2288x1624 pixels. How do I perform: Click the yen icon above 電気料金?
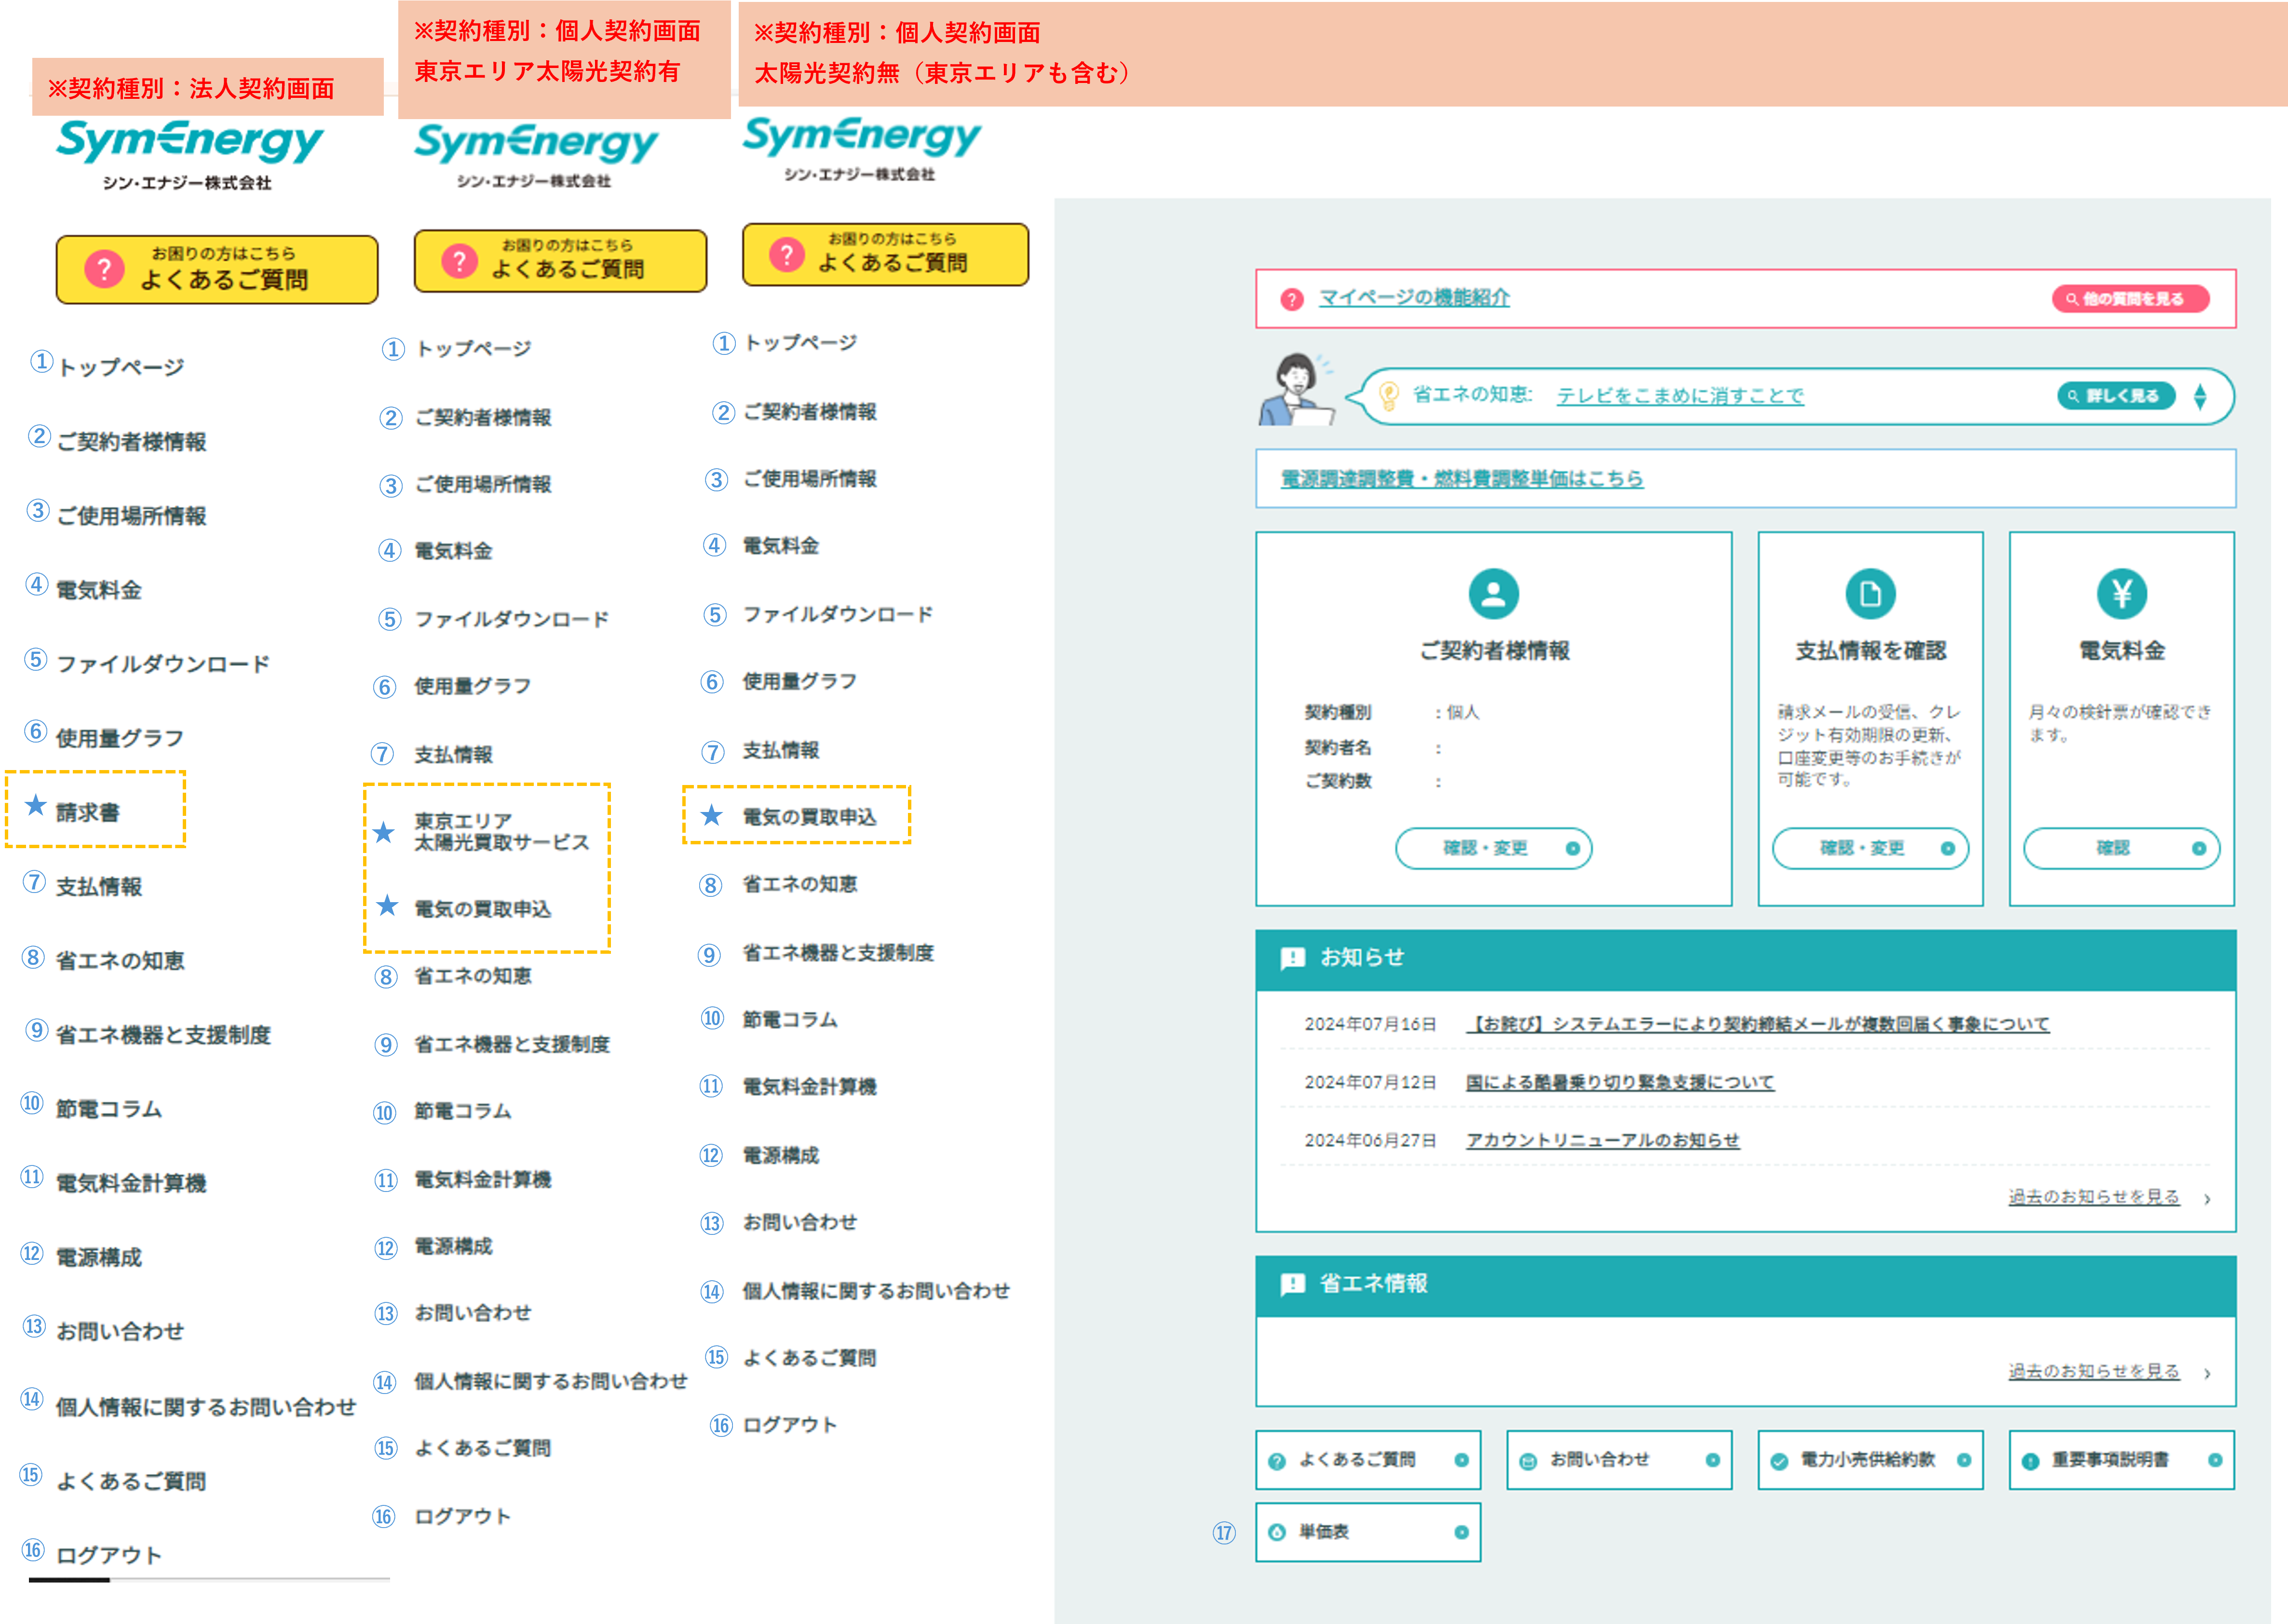coord(2121,594)
